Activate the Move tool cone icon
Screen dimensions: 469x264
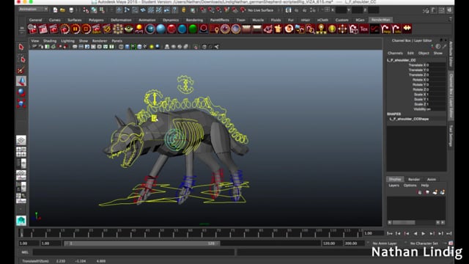21,81
